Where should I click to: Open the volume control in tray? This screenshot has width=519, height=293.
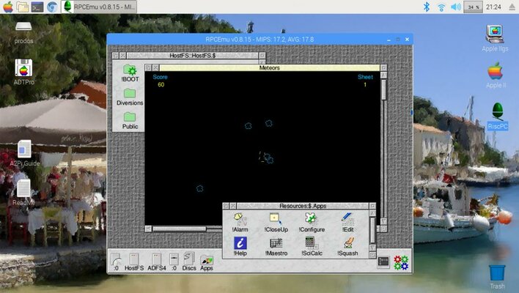tap(456, 7)
